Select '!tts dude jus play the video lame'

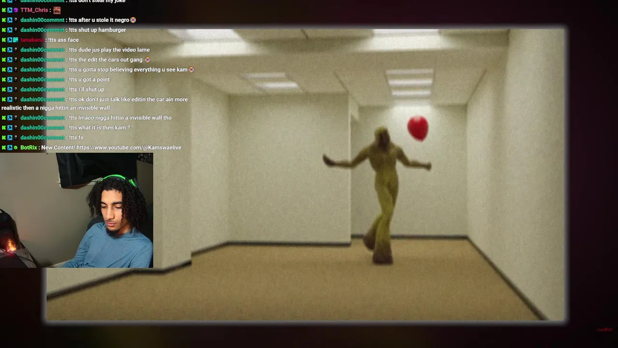[x=109, y=50]
